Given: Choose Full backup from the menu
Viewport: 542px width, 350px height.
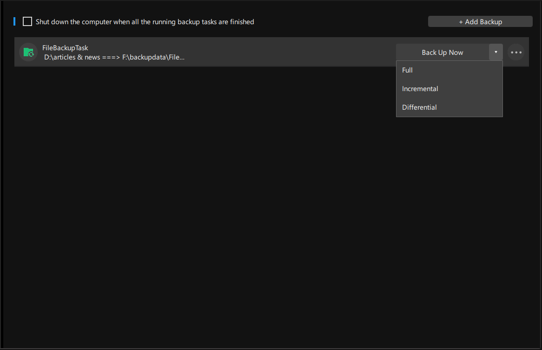Looking at the screenshot, I should [x=449, y=70].
